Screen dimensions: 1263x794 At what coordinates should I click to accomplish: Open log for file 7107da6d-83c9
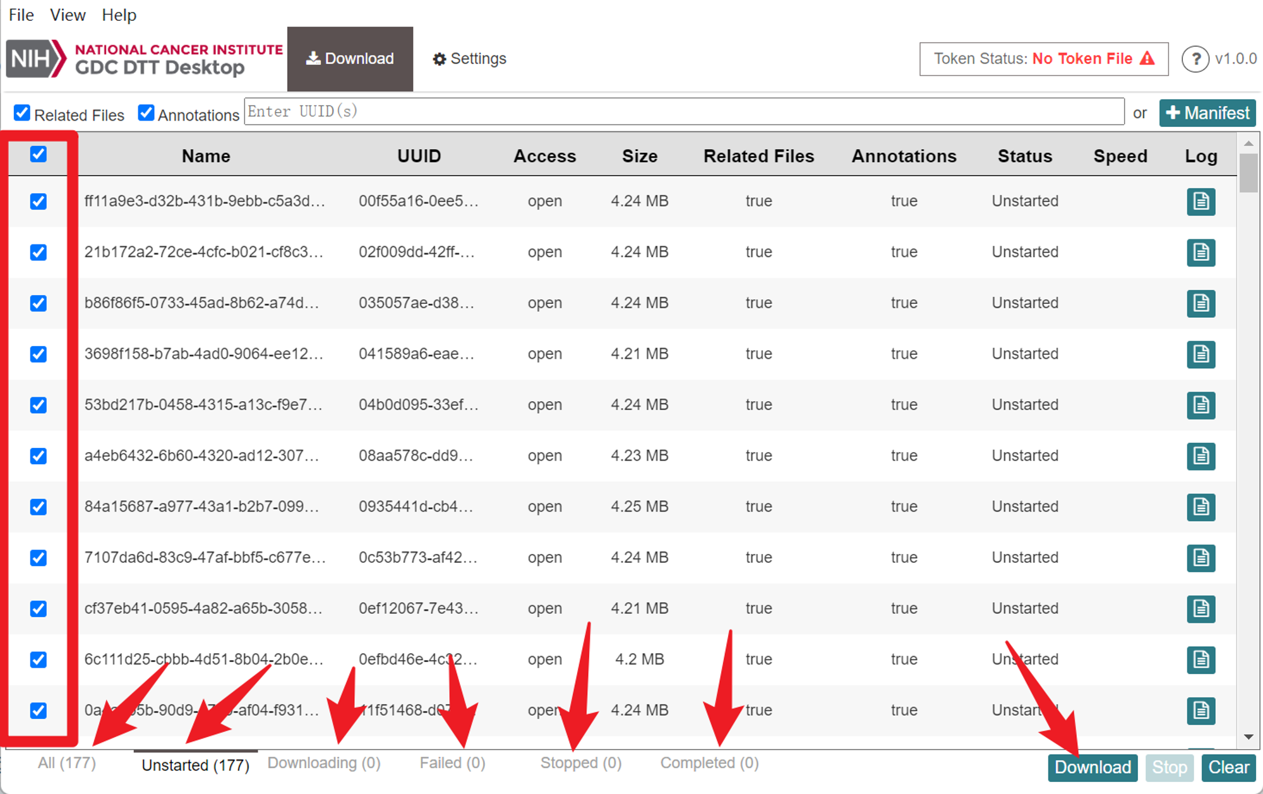click(1200, 558)
